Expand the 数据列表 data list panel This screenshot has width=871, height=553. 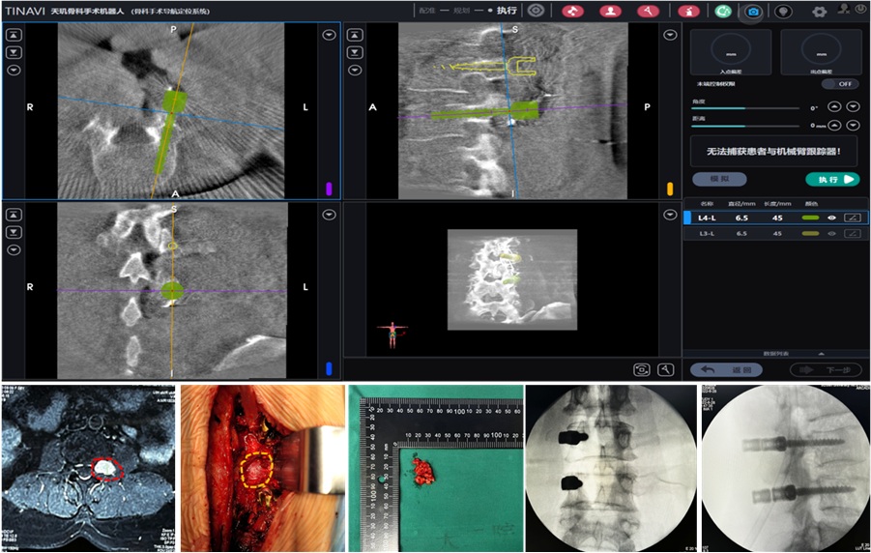pyautogui.click(x=776, y=354)
